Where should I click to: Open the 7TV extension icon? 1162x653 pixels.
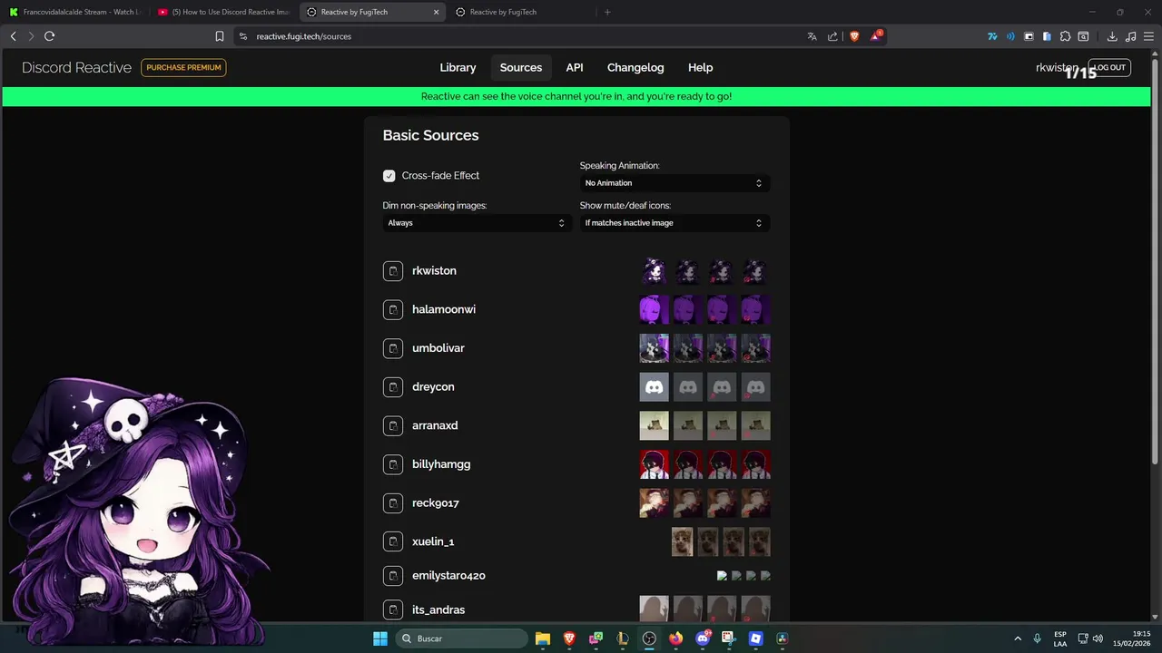pos(992,36)
